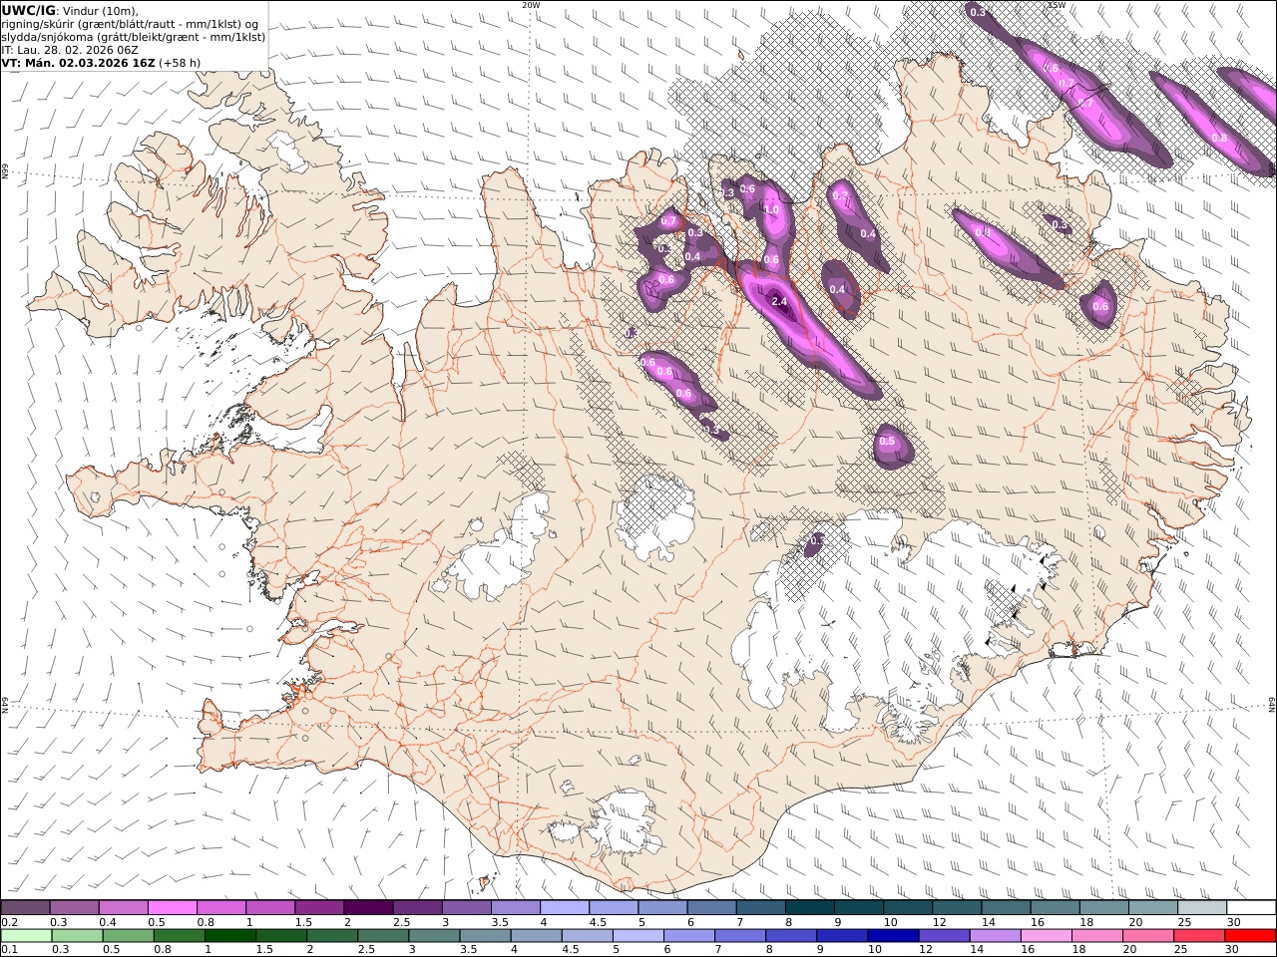Click the '0.5' value in the isolated southern blob
The image size is (1277, 957).
pos(887,442)
